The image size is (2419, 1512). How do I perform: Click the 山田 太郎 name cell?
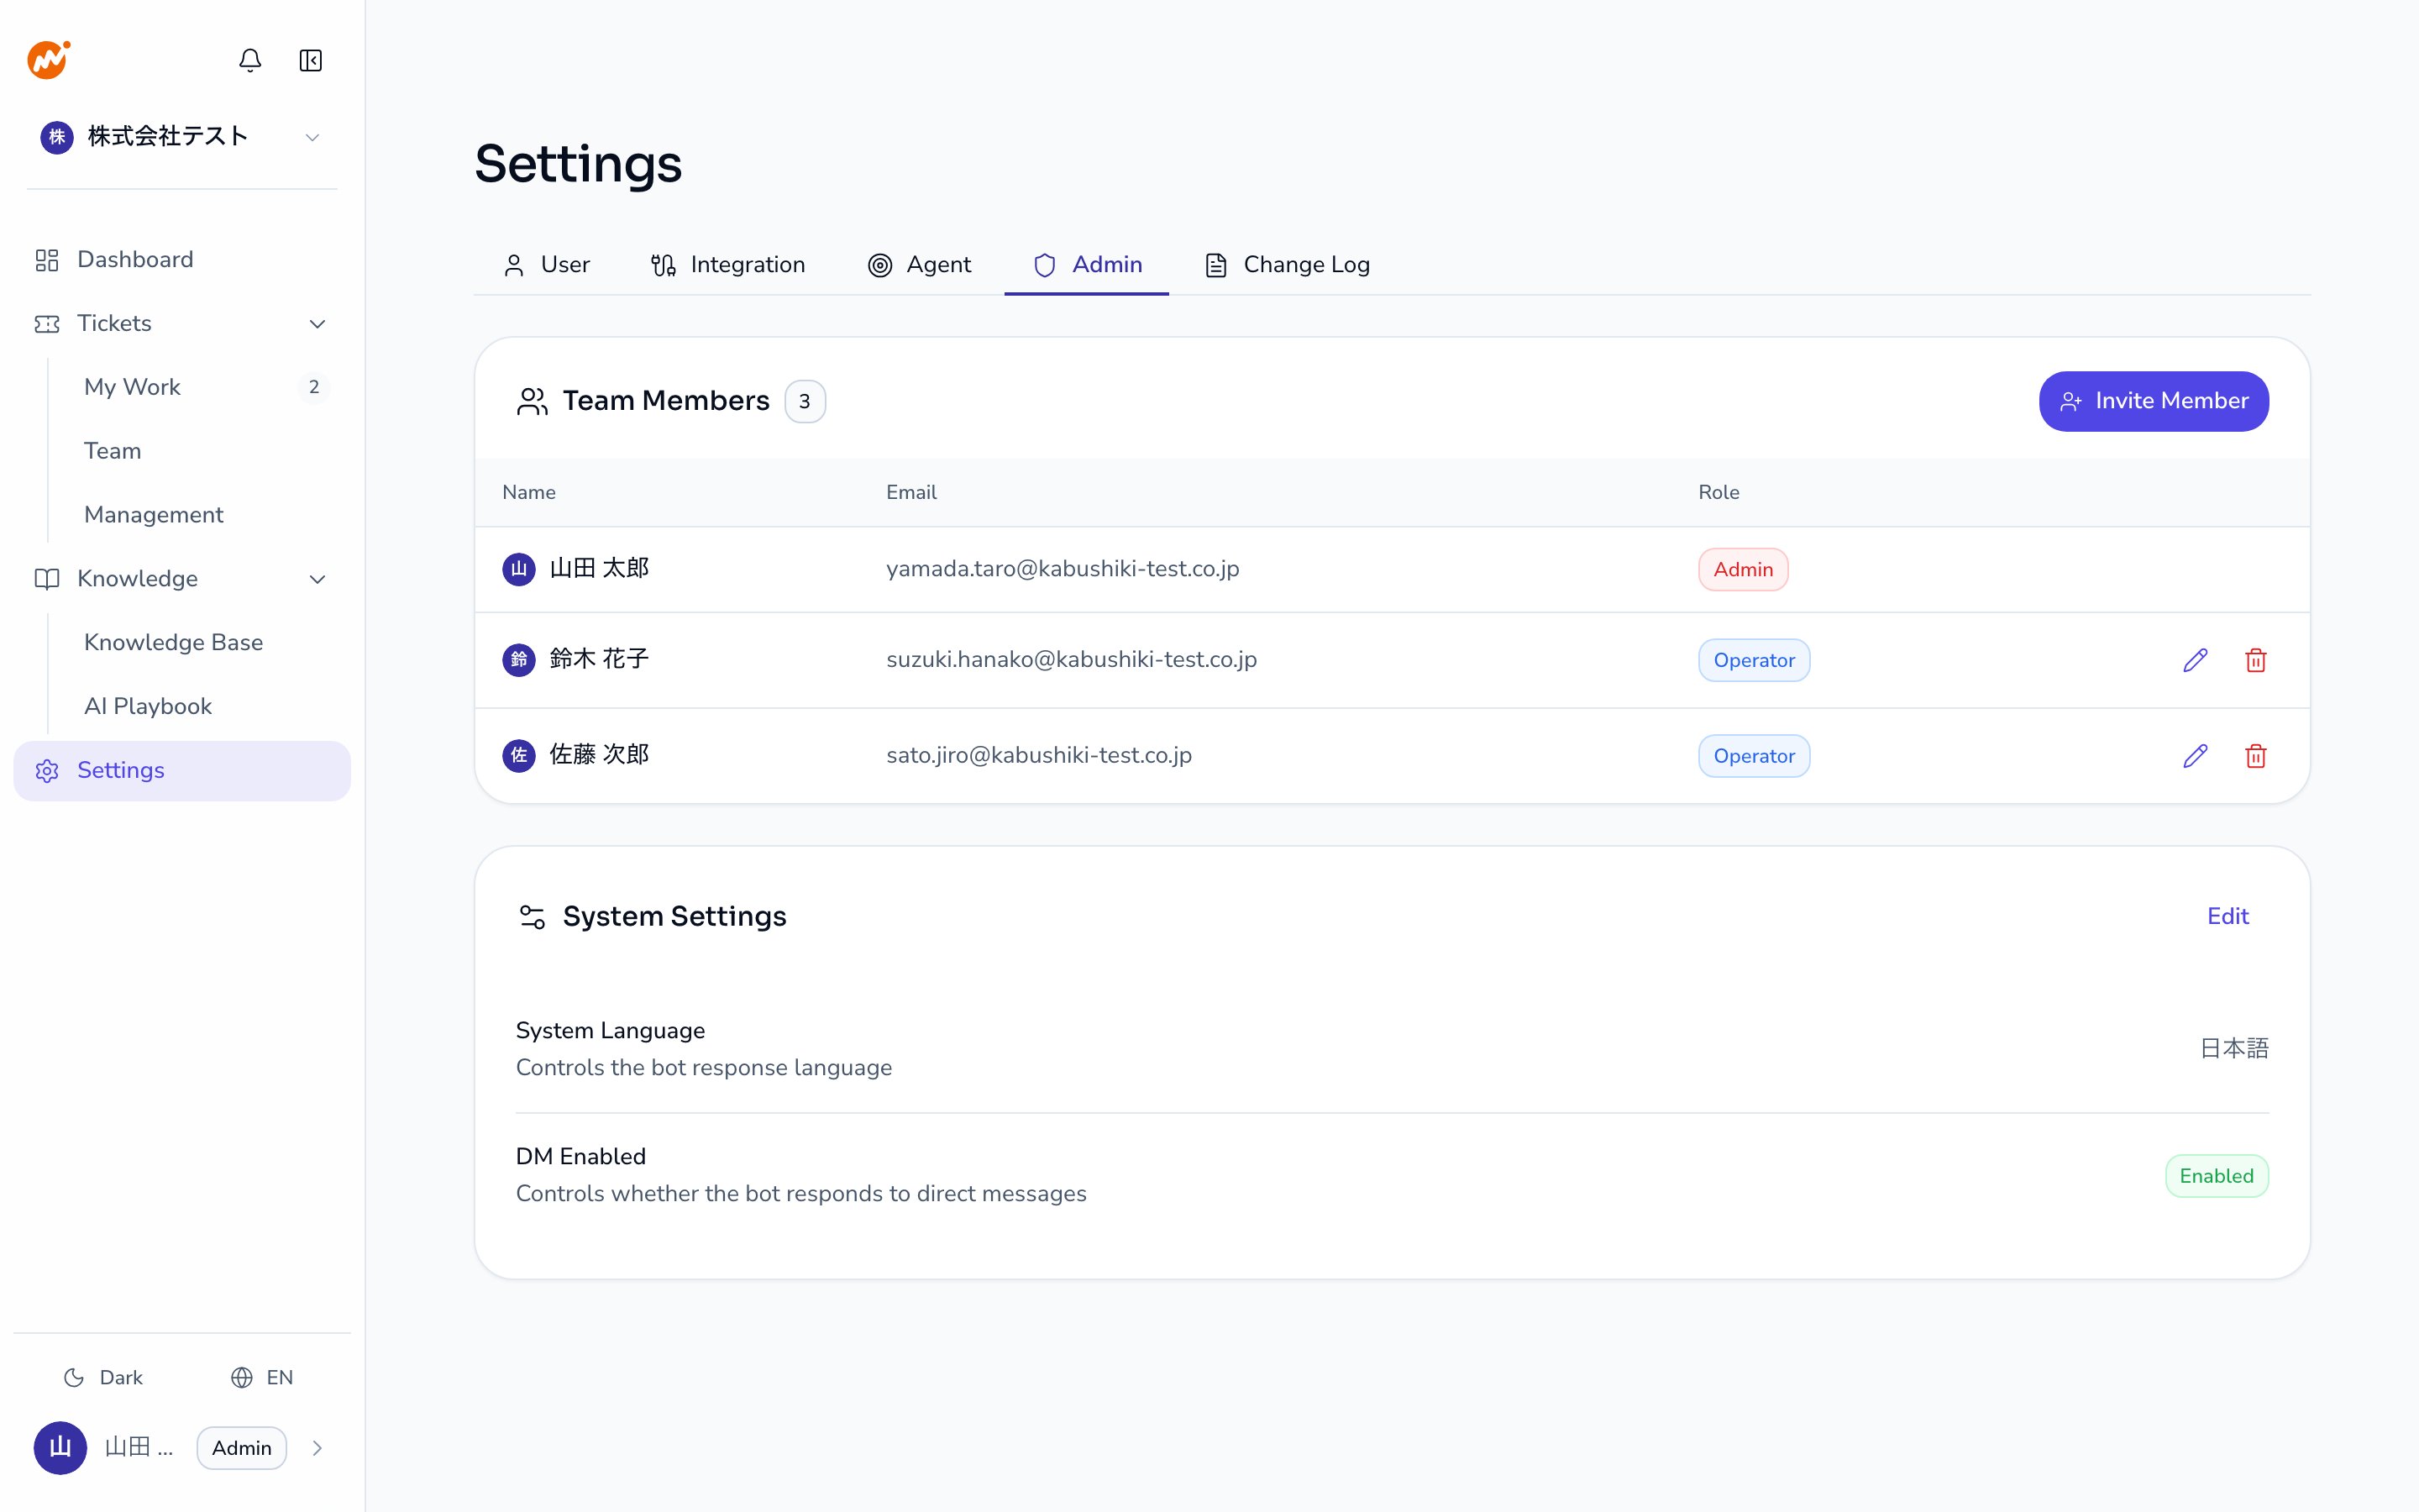599,569
